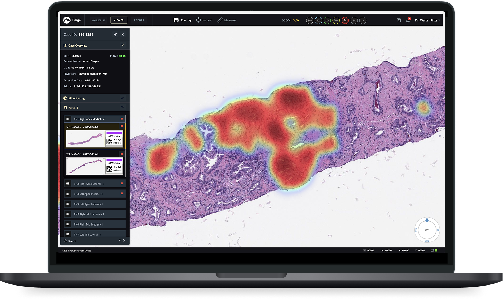The image size is (503, 300).
Task: Click the Case ID S19-1354 text
Action: (x=79, y=35)
